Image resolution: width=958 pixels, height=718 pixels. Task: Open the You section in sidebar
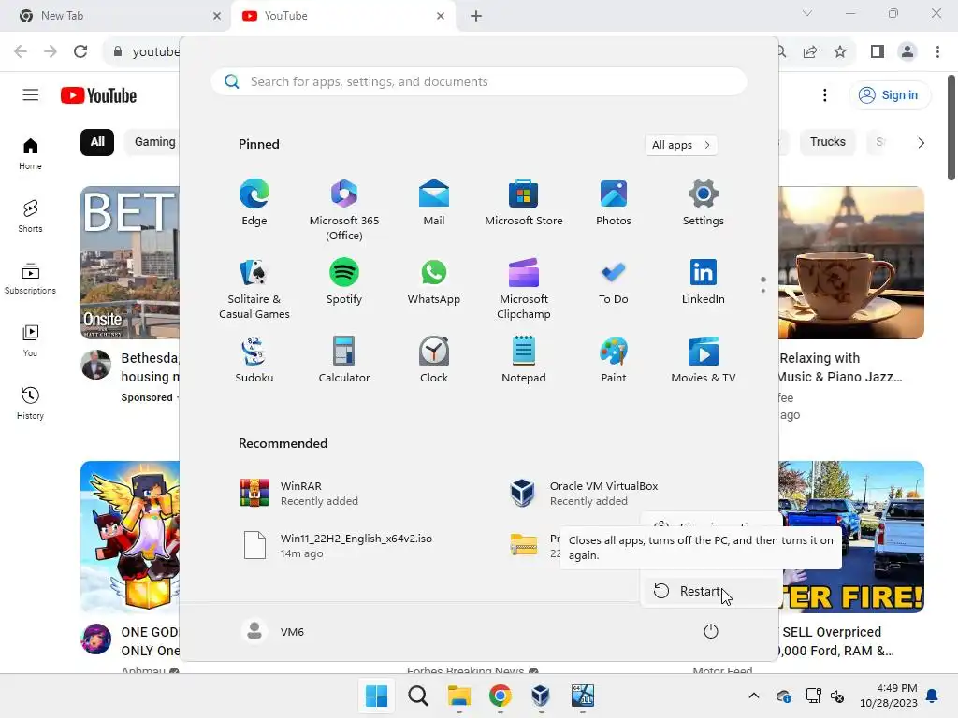pos(30,340)
